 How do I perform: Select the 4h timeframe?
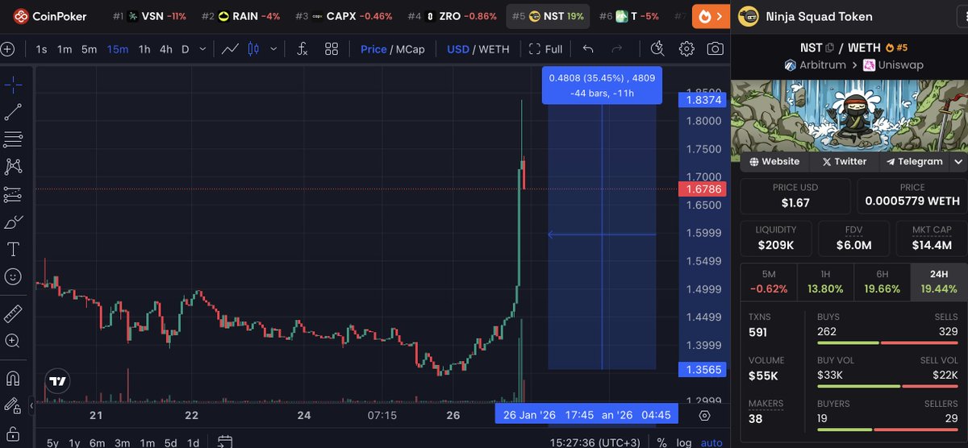166,49
